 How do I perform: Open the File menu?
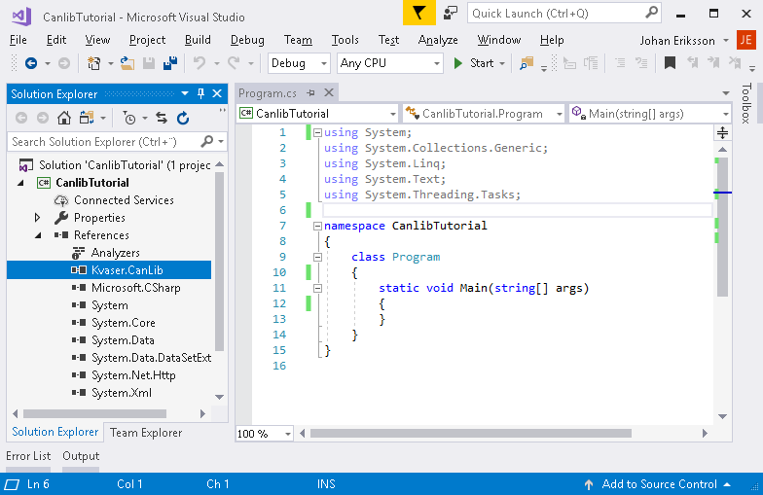tap(18, 40)
